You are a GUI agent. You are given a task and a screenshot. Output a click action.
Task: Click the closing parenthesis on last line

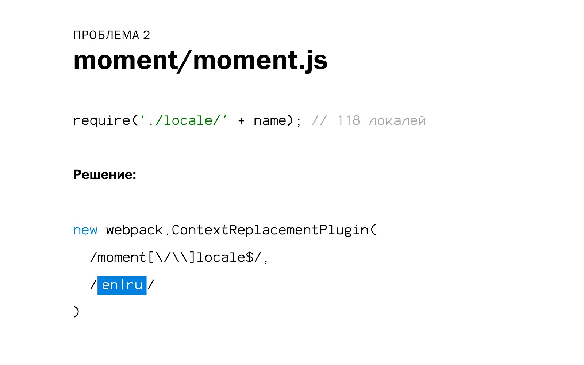[76, 312]
